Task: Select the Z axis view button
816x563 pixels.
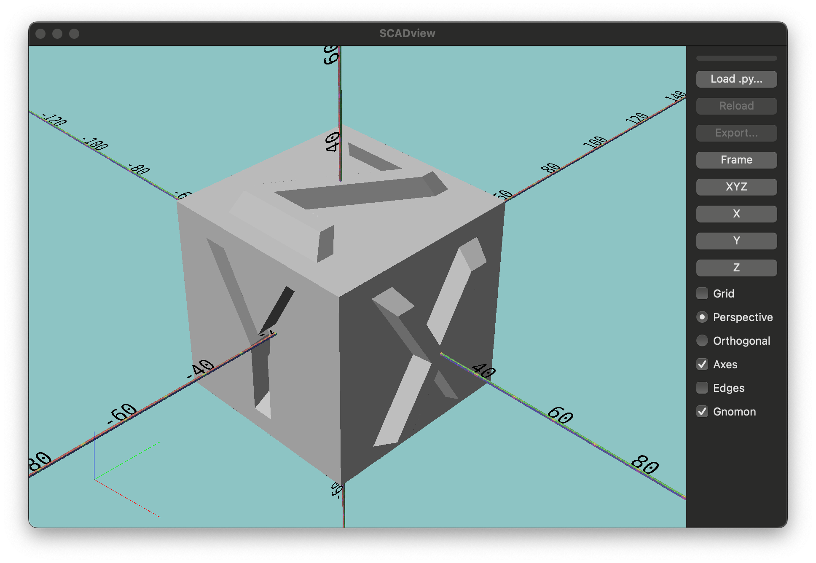Action: (736, 268)
